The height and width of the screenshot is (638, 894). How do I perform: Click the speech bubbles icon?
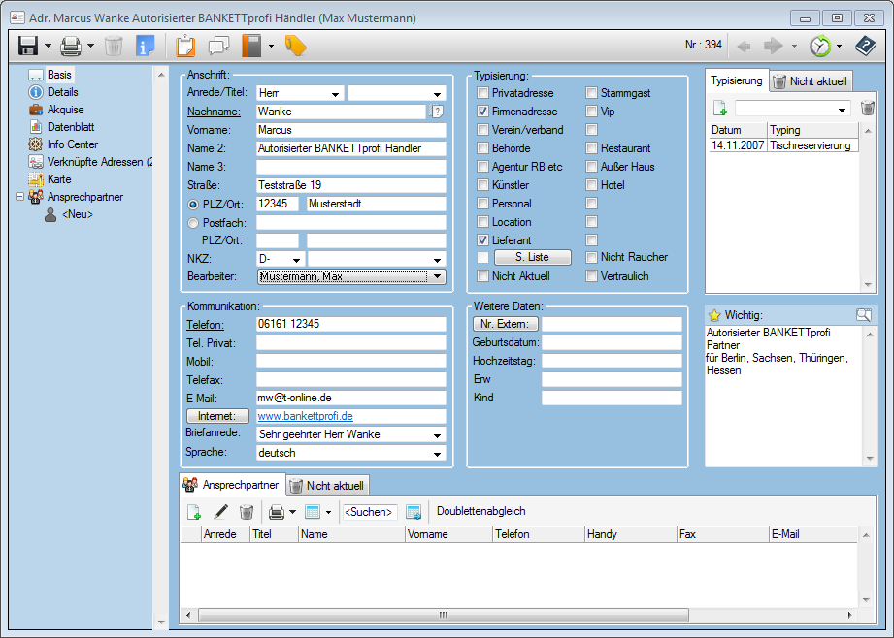point(218,46)
